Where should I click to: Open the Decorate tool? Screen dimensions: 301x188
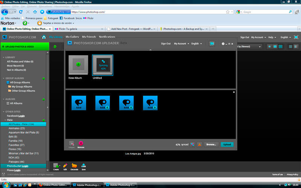pyautogui.click(x=74, y=167)
